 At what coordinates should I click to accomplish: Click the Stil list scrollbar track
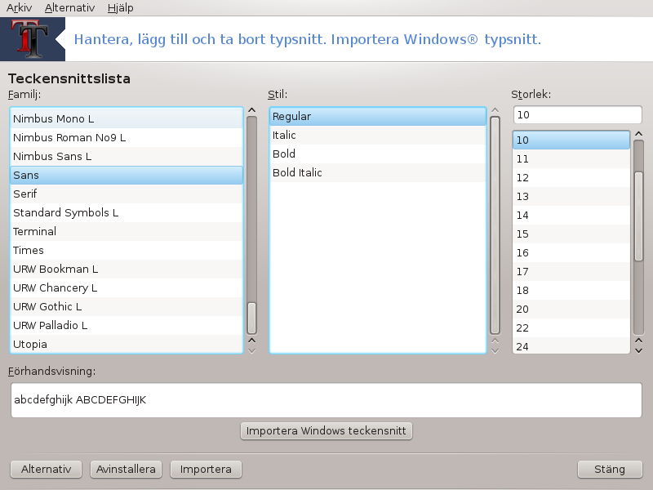[495, 225]
